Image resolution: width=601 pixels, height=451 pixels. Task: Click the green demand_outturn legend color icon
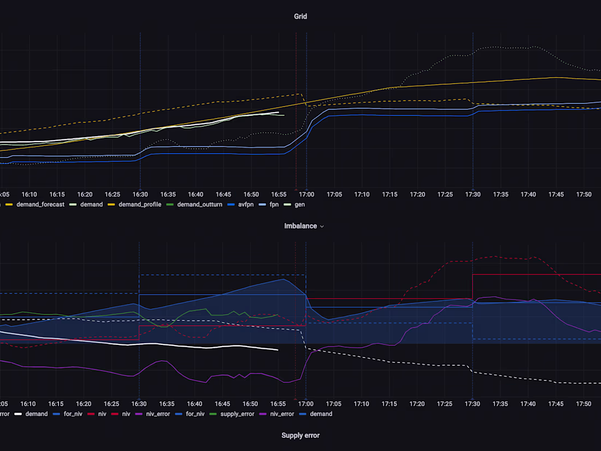coord(170,204)
